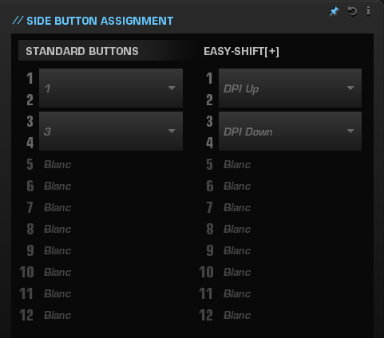Click Easy-Shift button 6 Blanc entry

[x=237, y=187]
